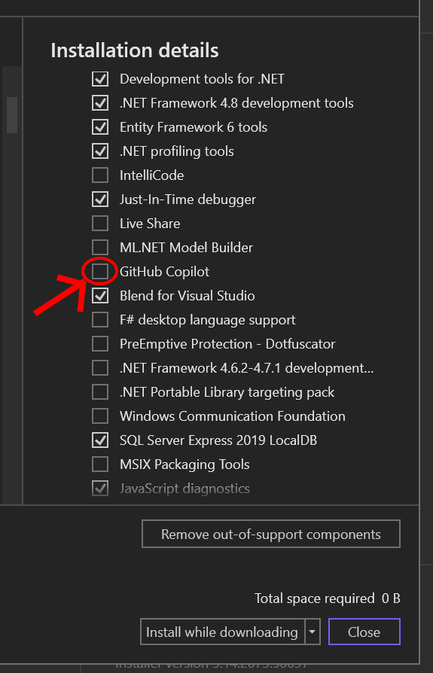
Task: Uncheck .NET profiling tools option
Action: (100, 151)
